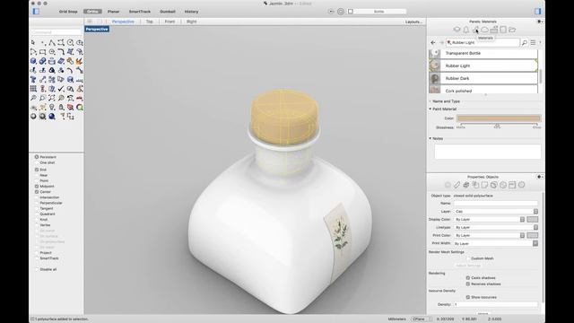
Task: Open the Environments cloud panel icon
Action: click(484, 30)
